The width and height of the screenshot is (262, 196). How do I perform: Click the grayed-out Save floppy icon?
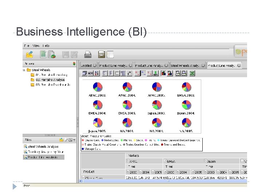click(x=65, y=54)
